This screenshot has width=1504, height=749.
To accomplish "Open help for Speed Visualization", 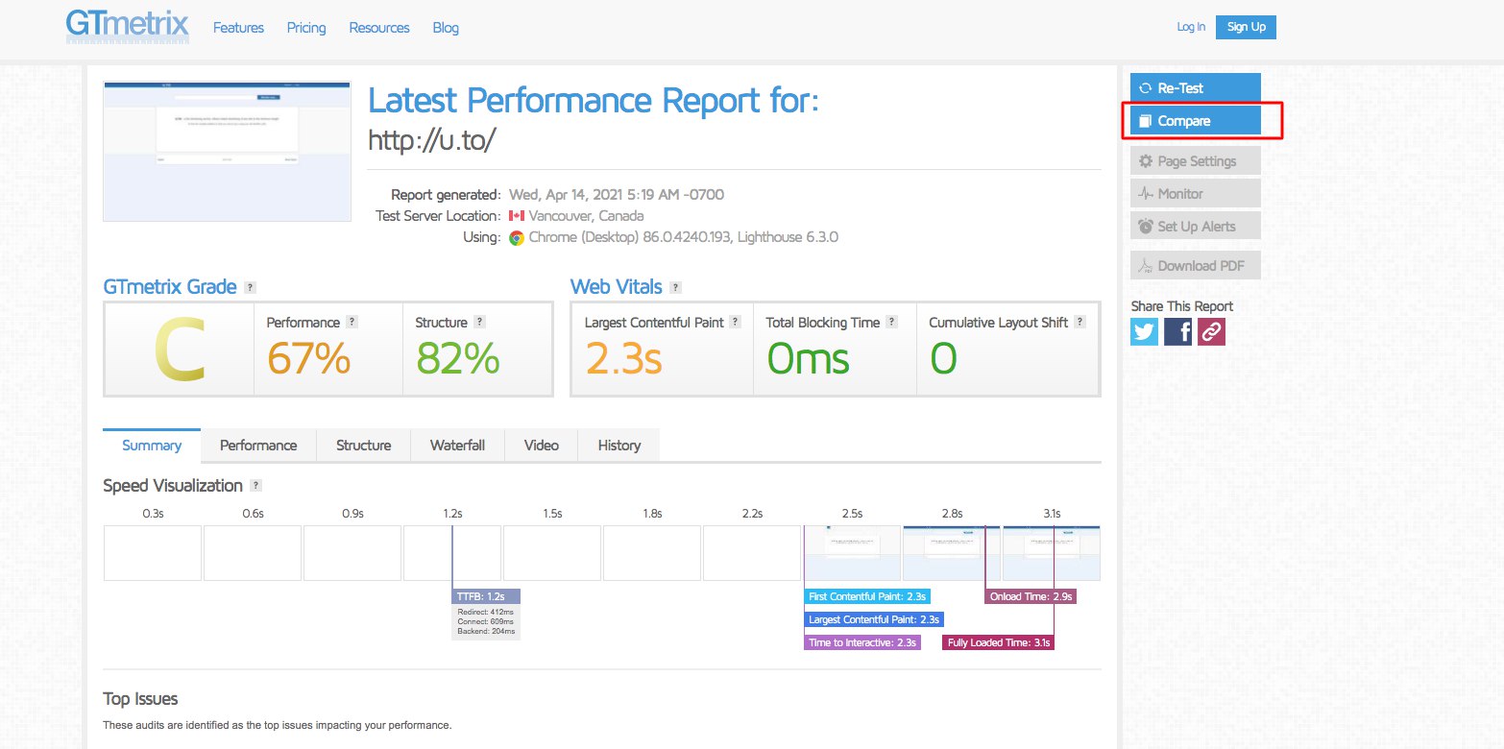I will [x=255, y=486].
